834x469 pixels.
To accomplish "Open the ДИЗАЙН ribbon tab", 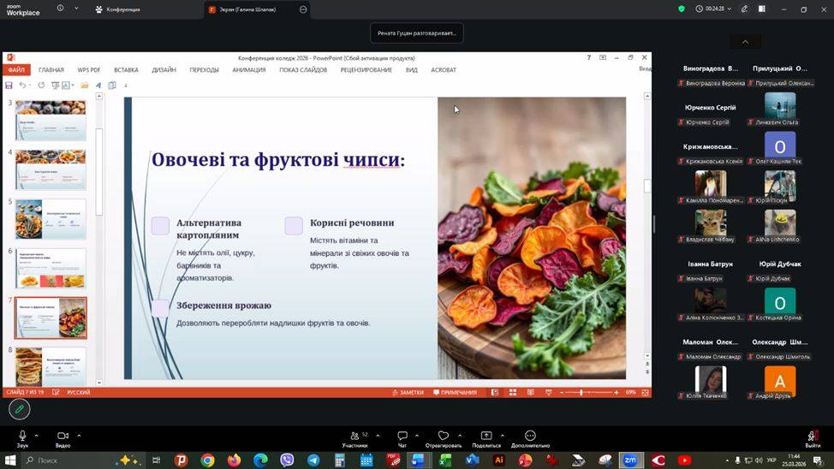I will point(164,70).
